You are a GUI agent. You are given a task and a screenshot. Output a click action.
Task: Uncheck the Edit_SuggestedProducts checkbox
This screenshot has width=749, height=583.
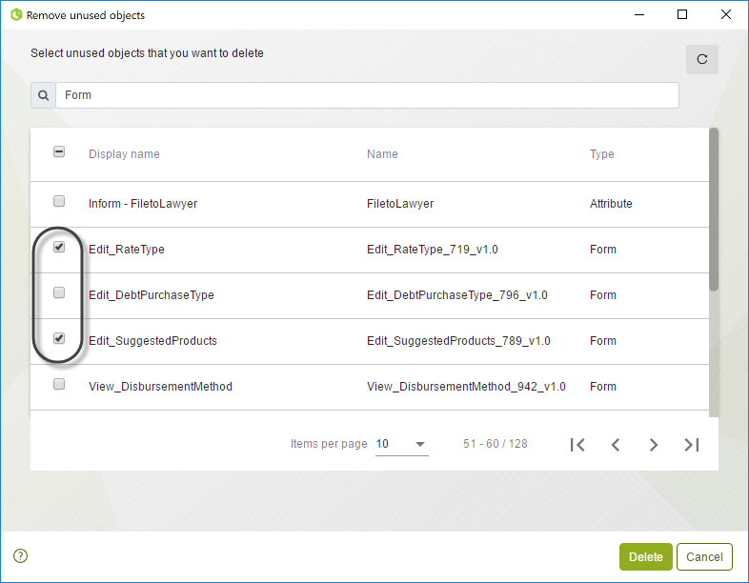click(x=59, y=338)
